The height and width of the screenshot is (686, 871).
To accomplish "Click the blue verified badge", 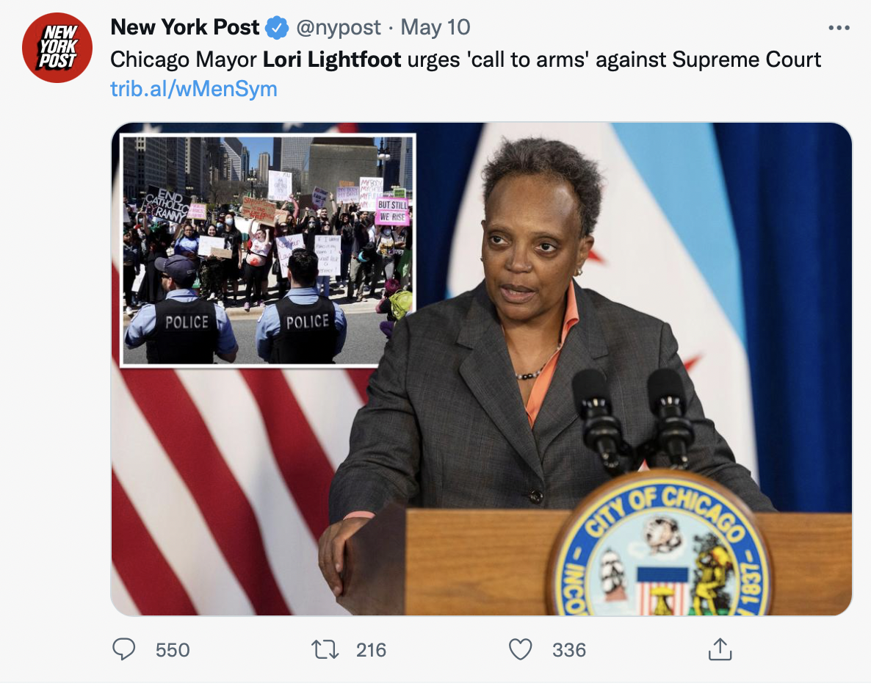I will pos(277,28).
